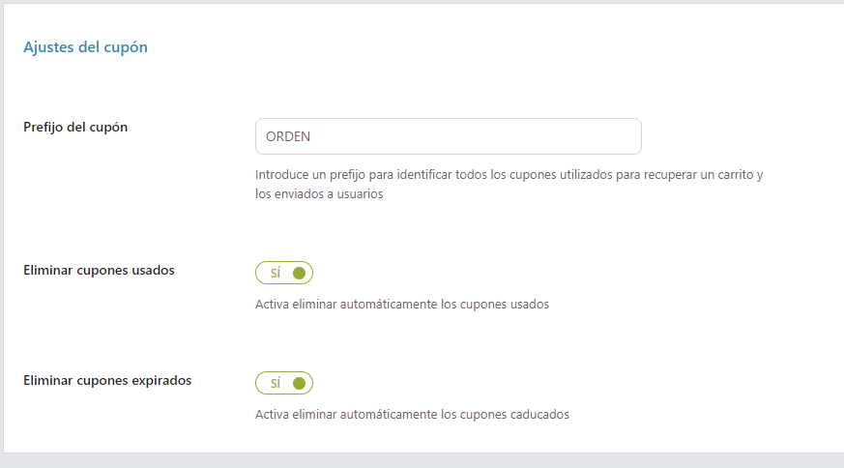Click the green knob on the cupones usados switch

(x=299, y=274)
